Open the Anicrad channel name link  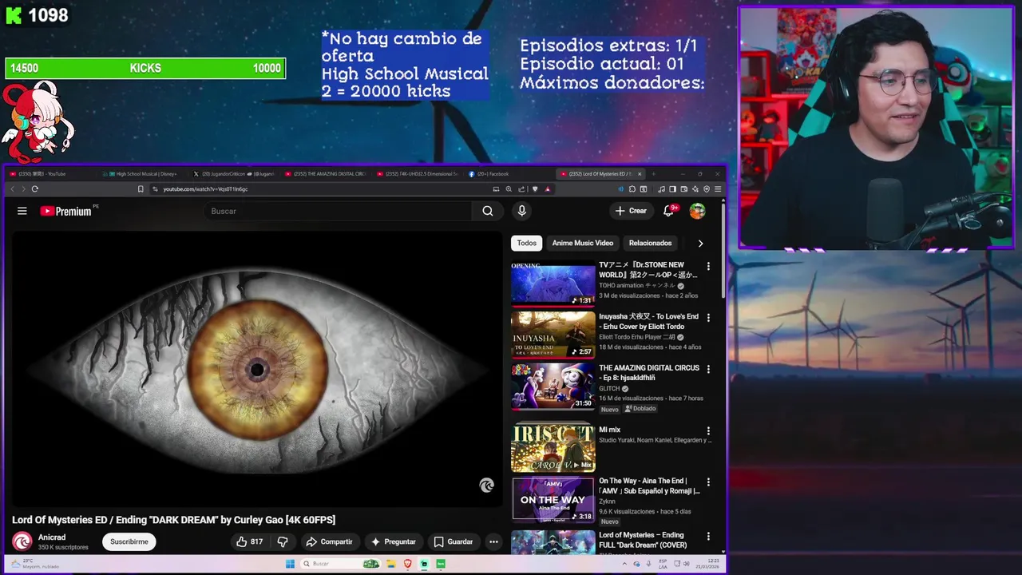(x=52, y=537)
